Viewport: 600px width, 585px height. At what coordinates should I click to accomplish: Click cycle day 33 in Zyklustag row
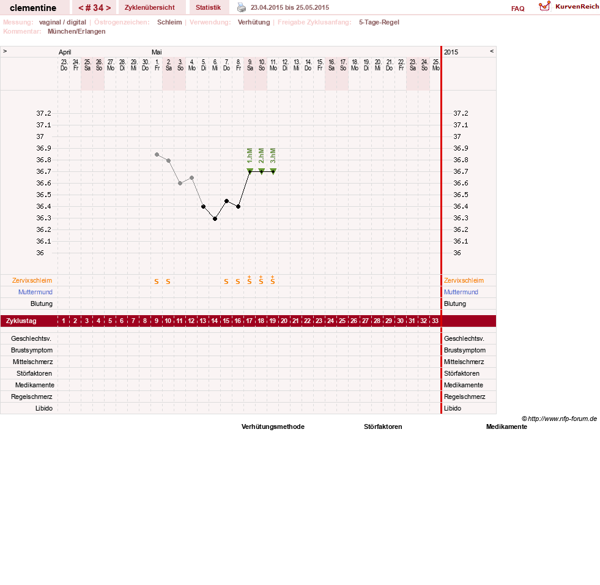435,321
